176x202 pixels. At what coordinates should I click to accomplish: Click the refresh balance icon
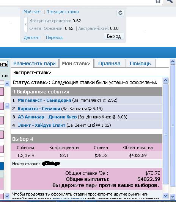coord(120,13)
